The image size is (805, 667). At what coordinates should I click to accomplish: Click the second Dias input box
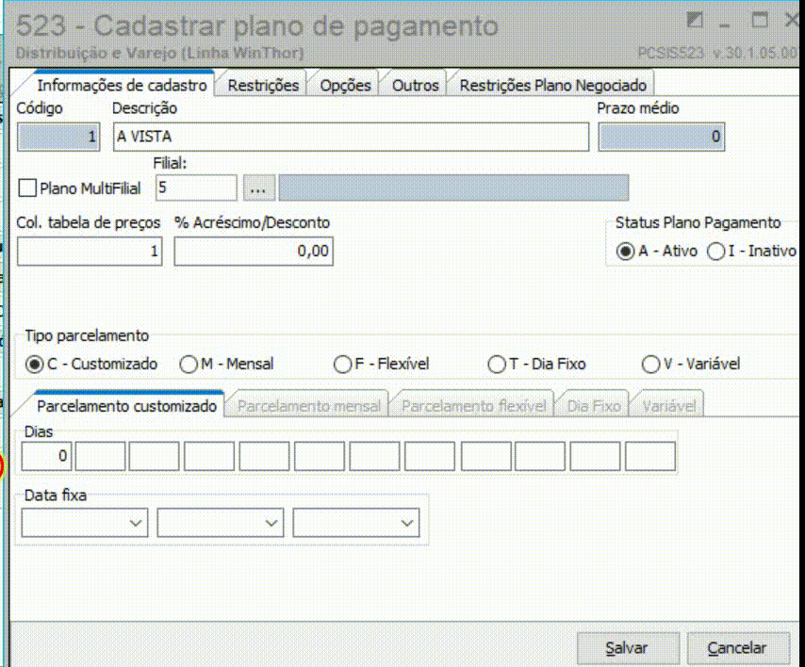pos(100,456)
